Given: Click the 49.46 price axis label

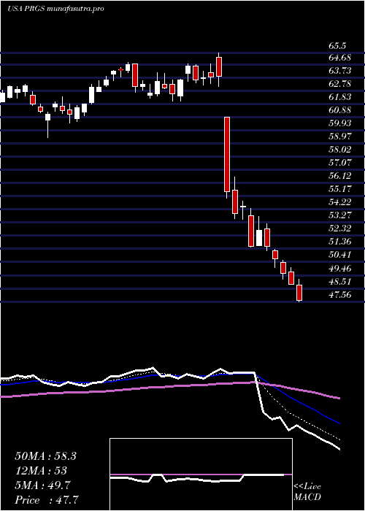Looking at the screenshot, I should tap(340, 269).
